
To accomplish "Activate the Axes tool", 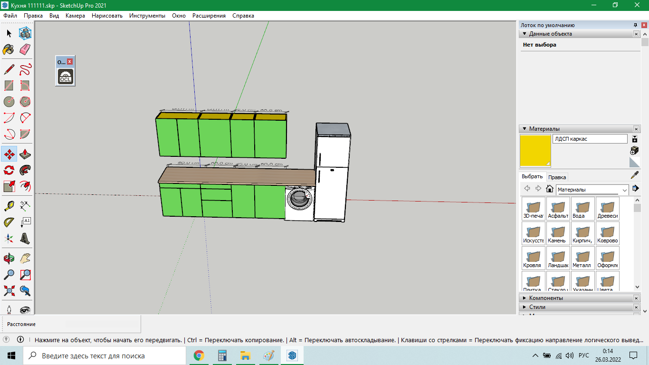I will click(x=9, y=239).
